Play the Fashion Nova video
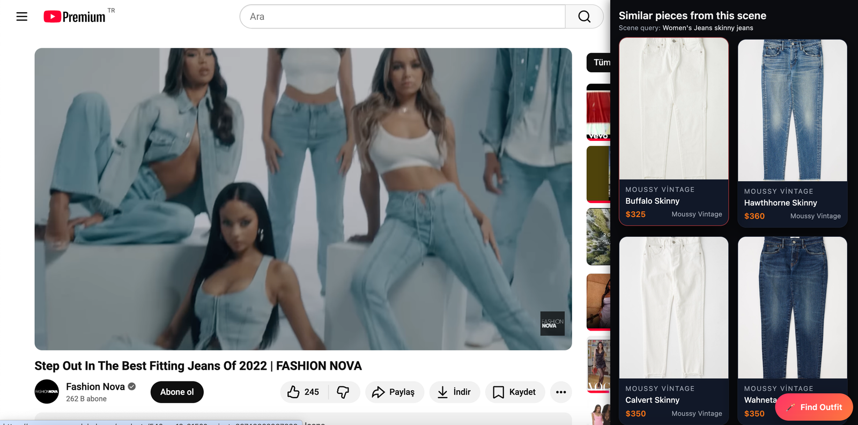Image resolution: width=858 pixels, height=425 pixels. tap(303, 199)
